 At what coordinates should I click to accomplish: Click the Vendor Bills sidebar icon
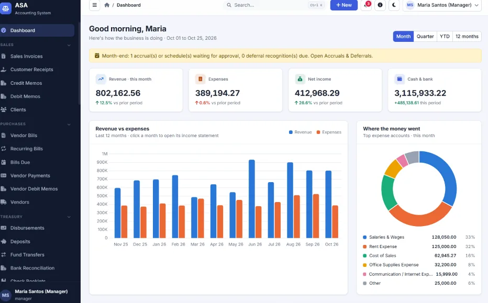[x=4, y=136]
